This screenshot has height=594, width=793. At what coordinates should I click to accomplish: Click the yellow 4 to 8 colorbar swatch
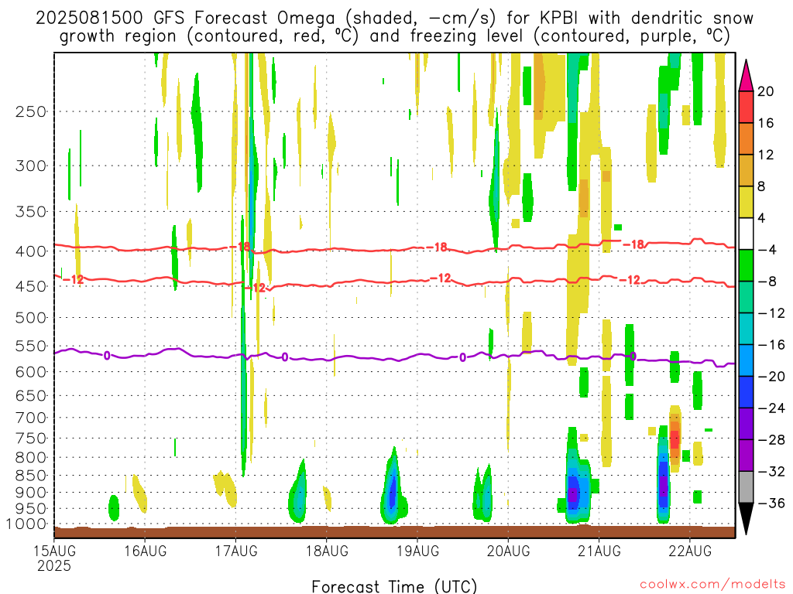[x=746, y=202]
